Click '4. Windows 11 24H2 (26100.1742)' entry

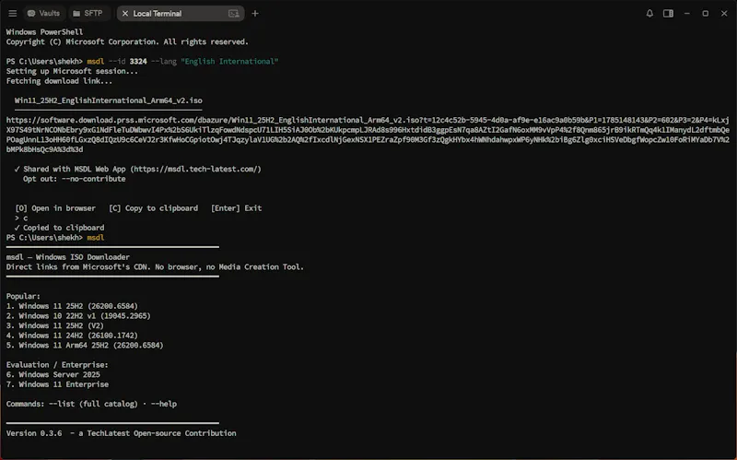point(72,336)
